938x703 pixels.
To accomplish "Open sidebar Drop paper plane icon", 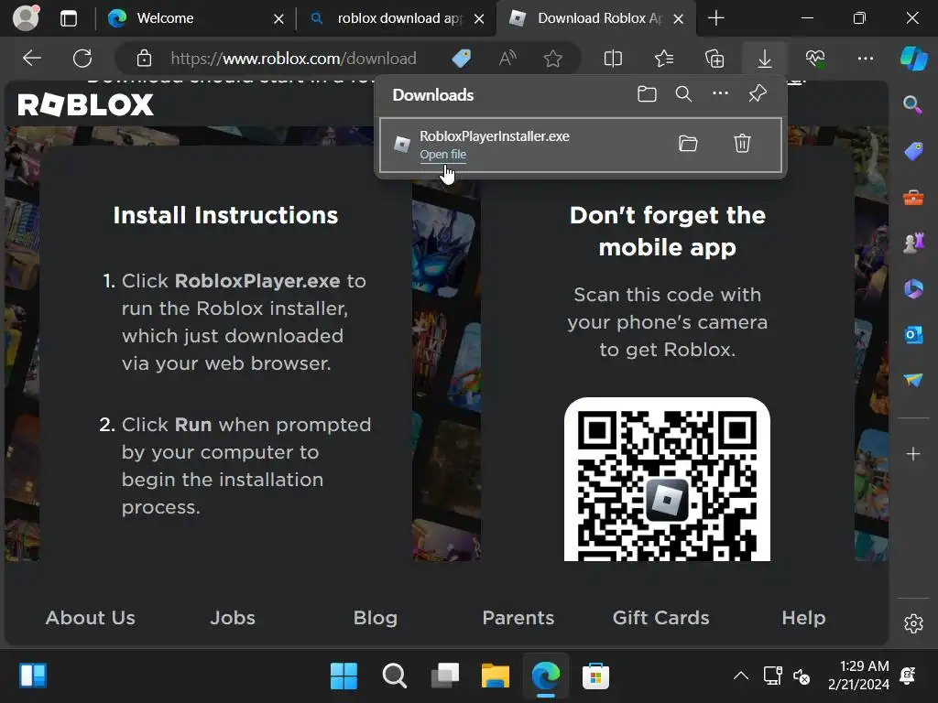I will pyautogui.click(x=913, y=380).
